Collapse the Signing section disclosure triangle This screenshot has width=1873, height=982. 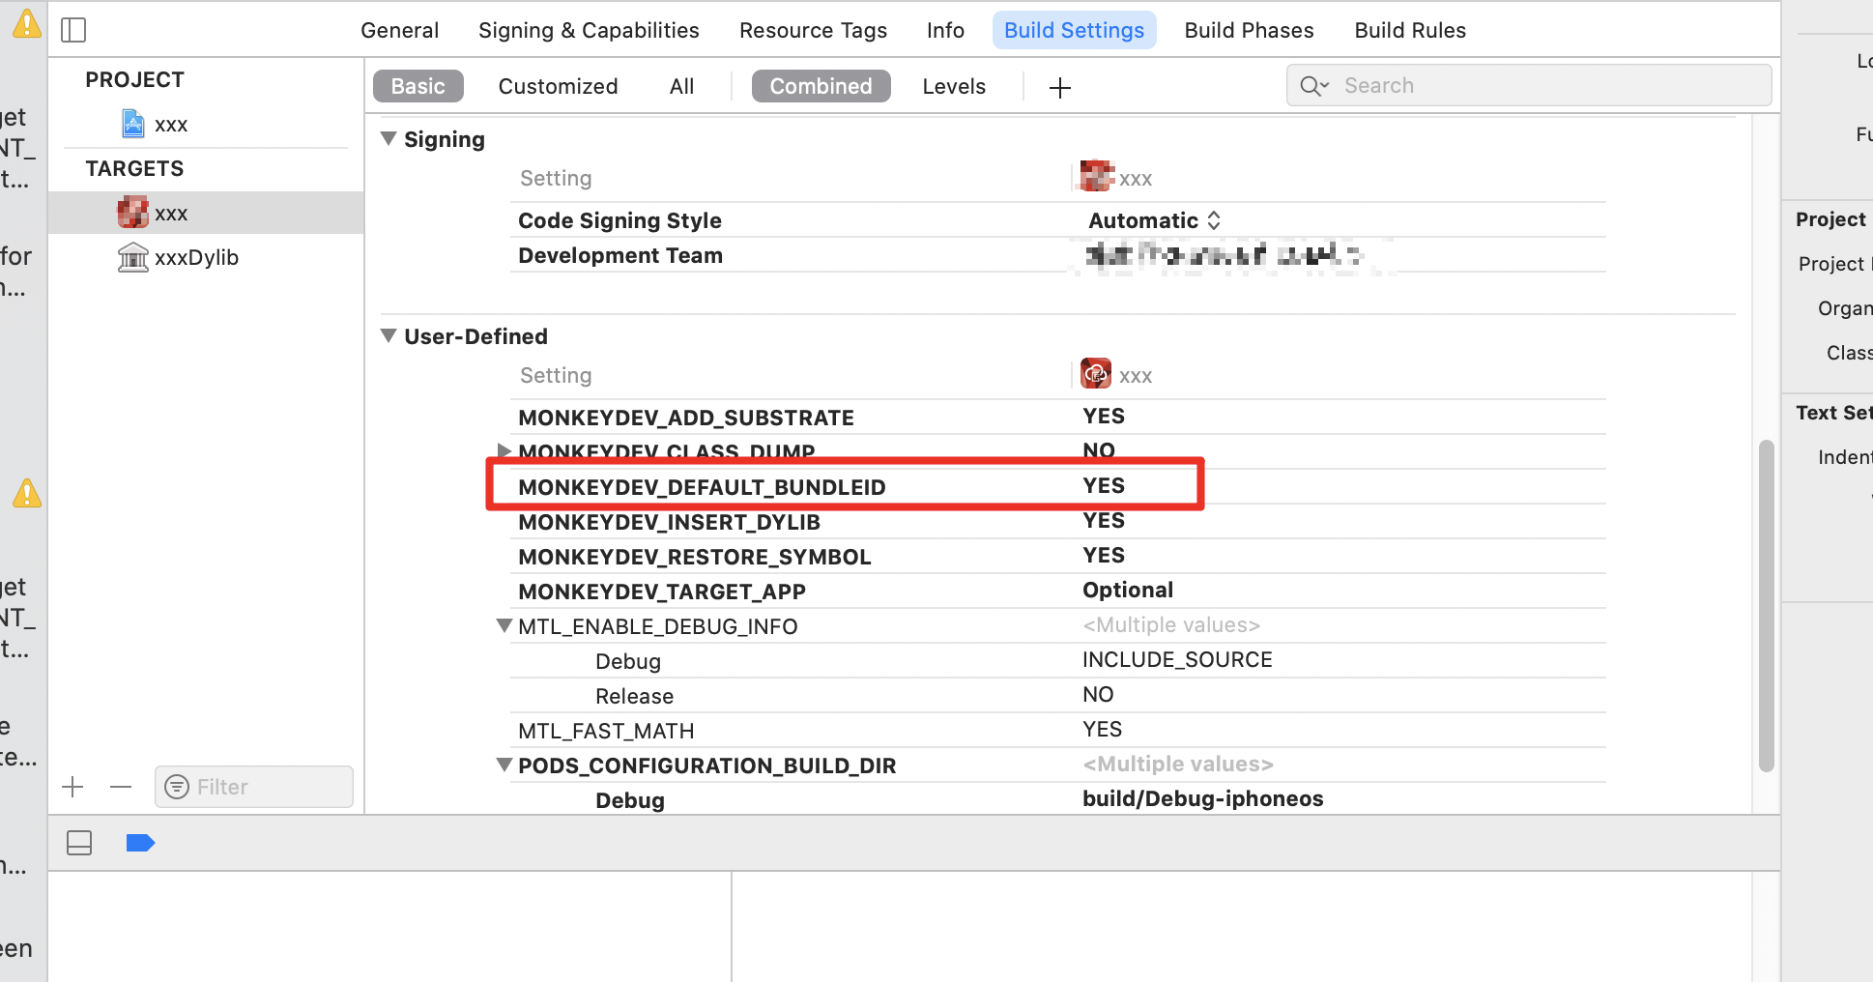tap(389, 138)
